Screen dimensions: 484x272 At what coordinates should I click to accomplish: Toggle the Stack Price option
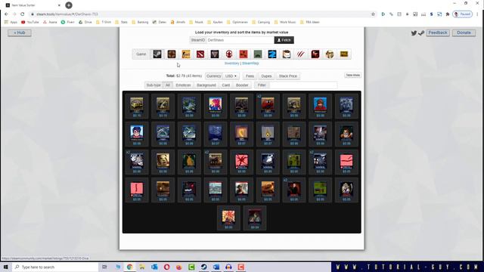[x=288, y=76]
